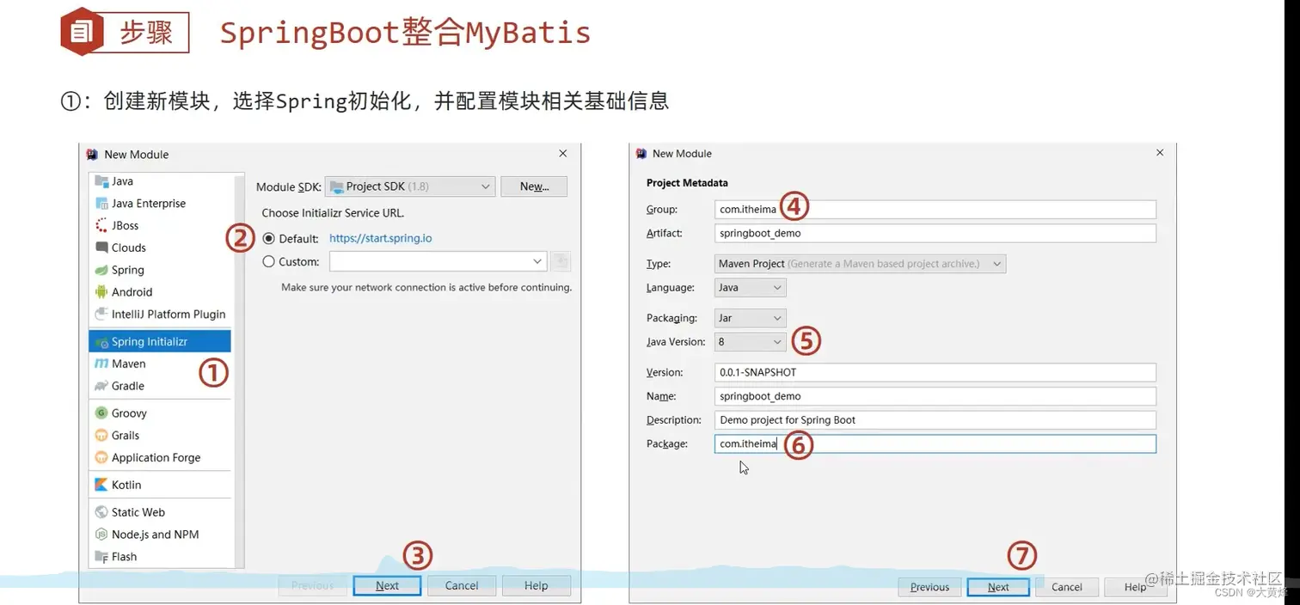Open the Custom URL combo box

tap(438, 261)
